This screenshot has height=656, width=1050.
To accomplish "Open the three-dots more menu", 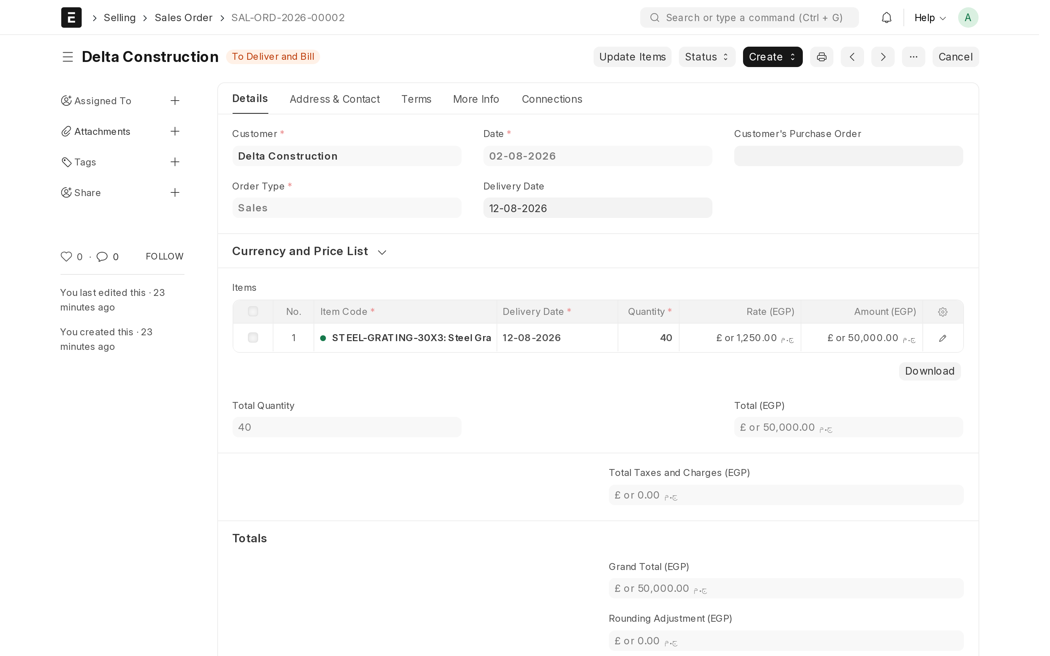I will click(x=913, y=57).
